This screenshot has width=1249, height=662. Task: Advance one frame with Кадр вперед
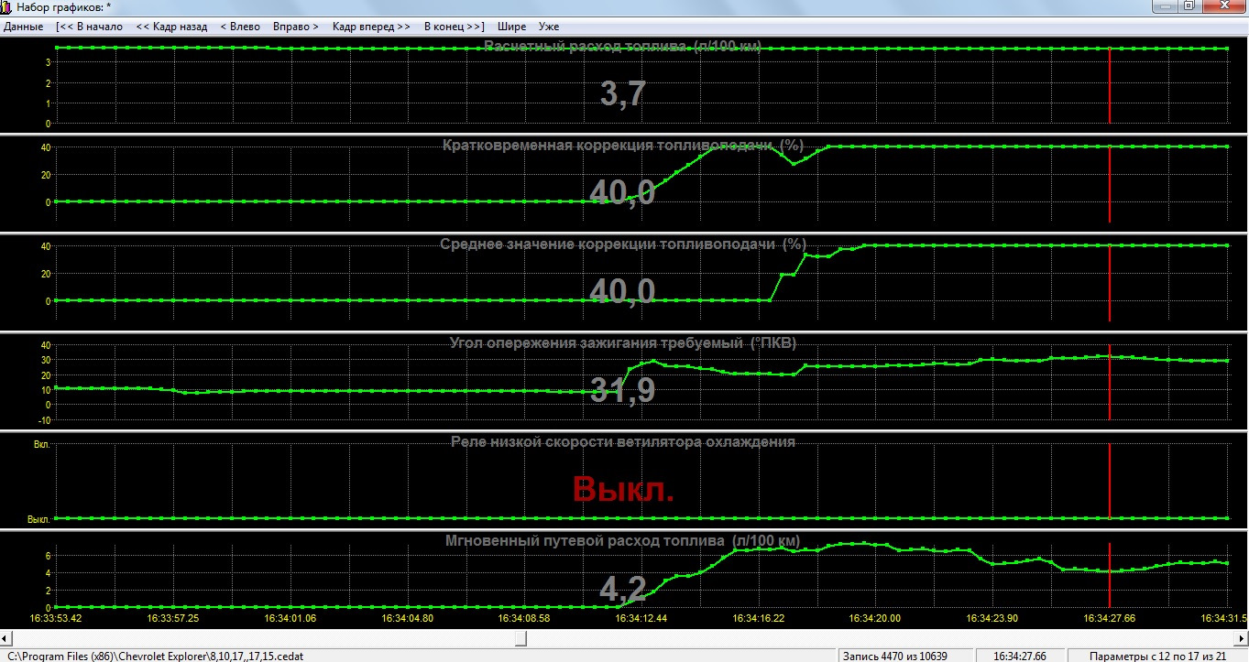[x=371, y=27]
